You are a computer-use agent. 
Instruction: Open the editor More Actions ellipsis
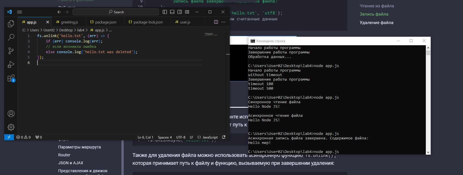click(x=223, y=22)
